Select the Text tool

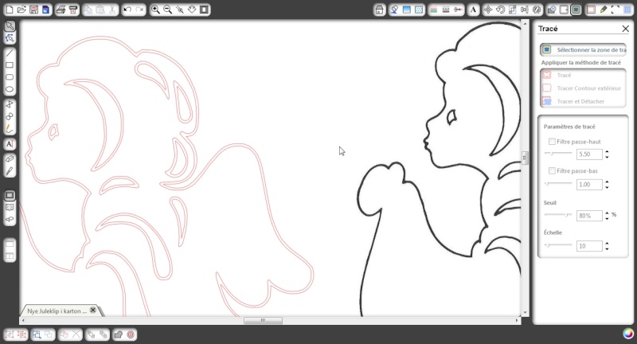(10, 144)
